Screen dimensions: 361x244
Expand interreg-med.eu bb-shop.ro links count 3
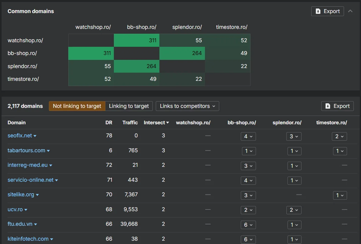pyautogui.click(x=248, y=166)
